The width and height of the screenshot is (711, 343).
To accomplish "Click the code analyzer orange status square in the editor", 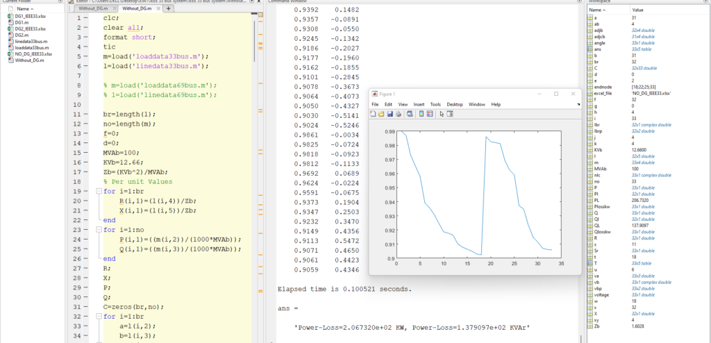I will pyautogui.click(x=260, y=15).
